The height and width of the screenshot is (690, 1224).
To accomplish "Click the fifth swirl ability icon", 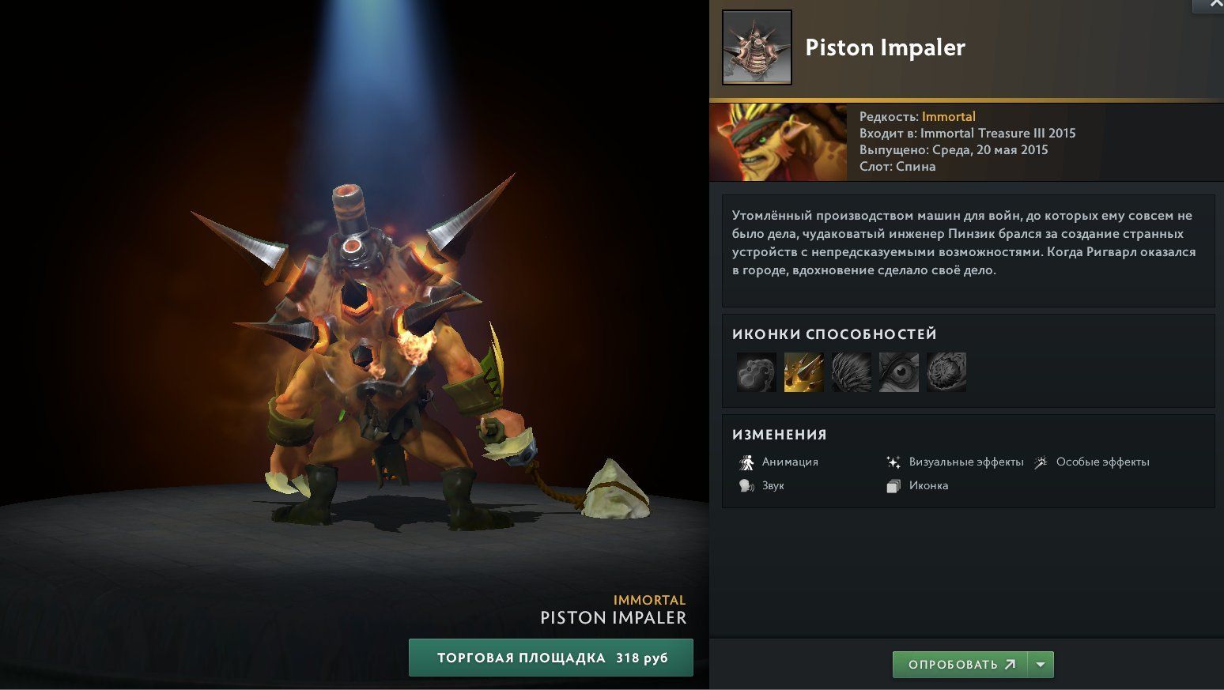I will point(946,372).
